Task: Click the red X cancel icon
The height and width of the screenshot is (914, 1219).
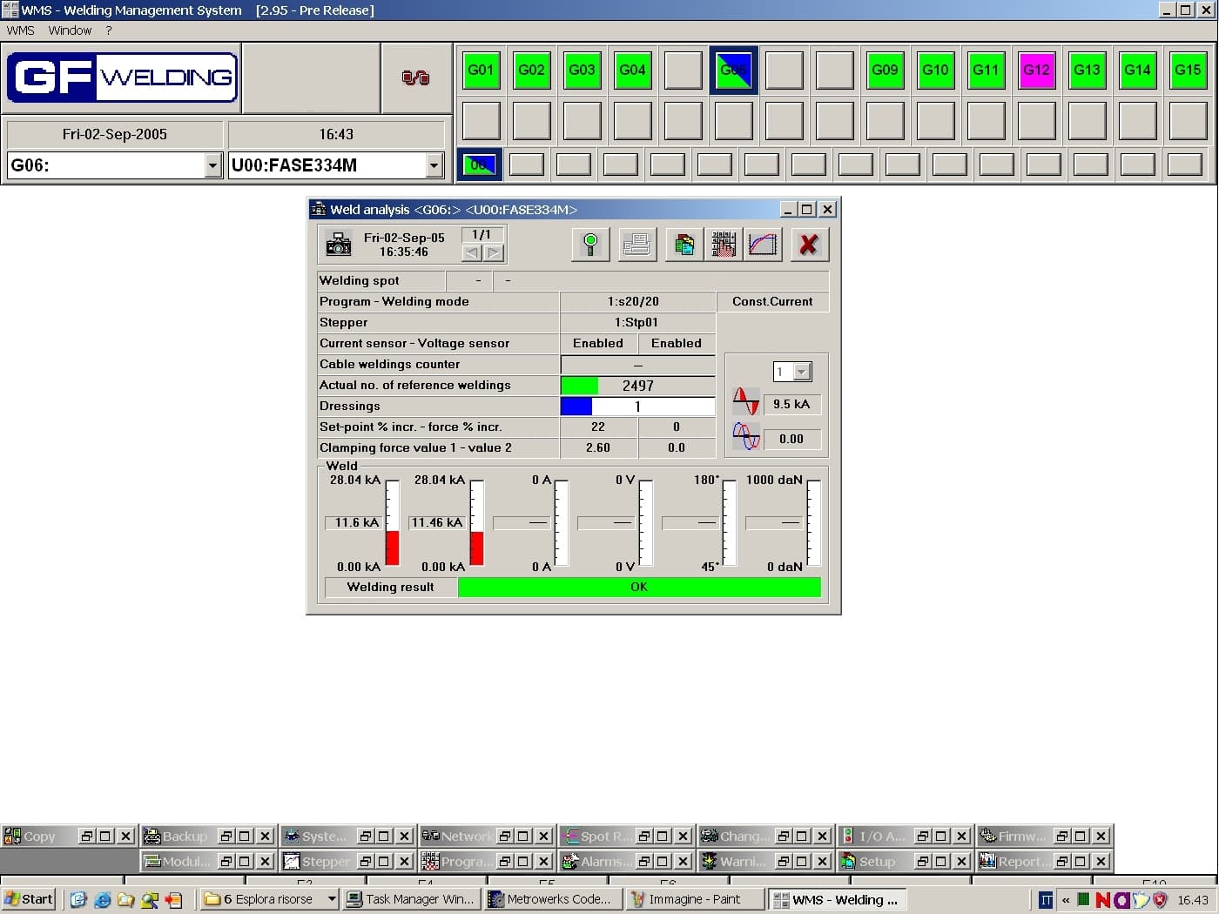Action: click(x=809, y=245)
